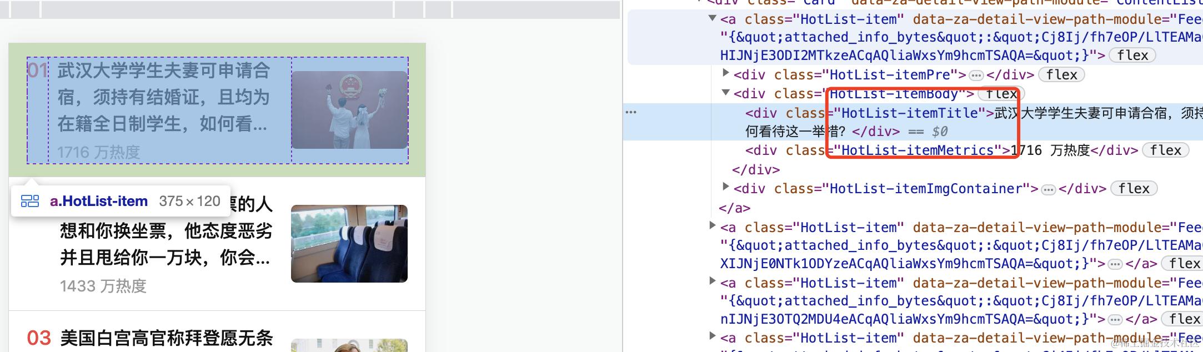Viewport: 1203px width, 352px height.
Task: Collapse the expanded first HotList-item anchor node
Action: pos(712,18)
